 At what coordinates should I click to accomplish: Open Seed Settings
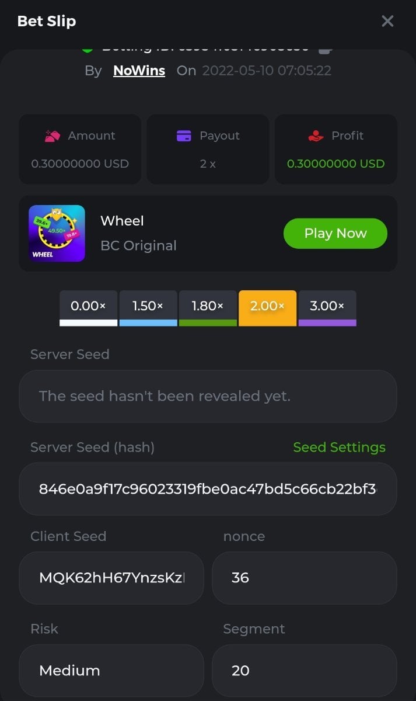tap(339, 447)
